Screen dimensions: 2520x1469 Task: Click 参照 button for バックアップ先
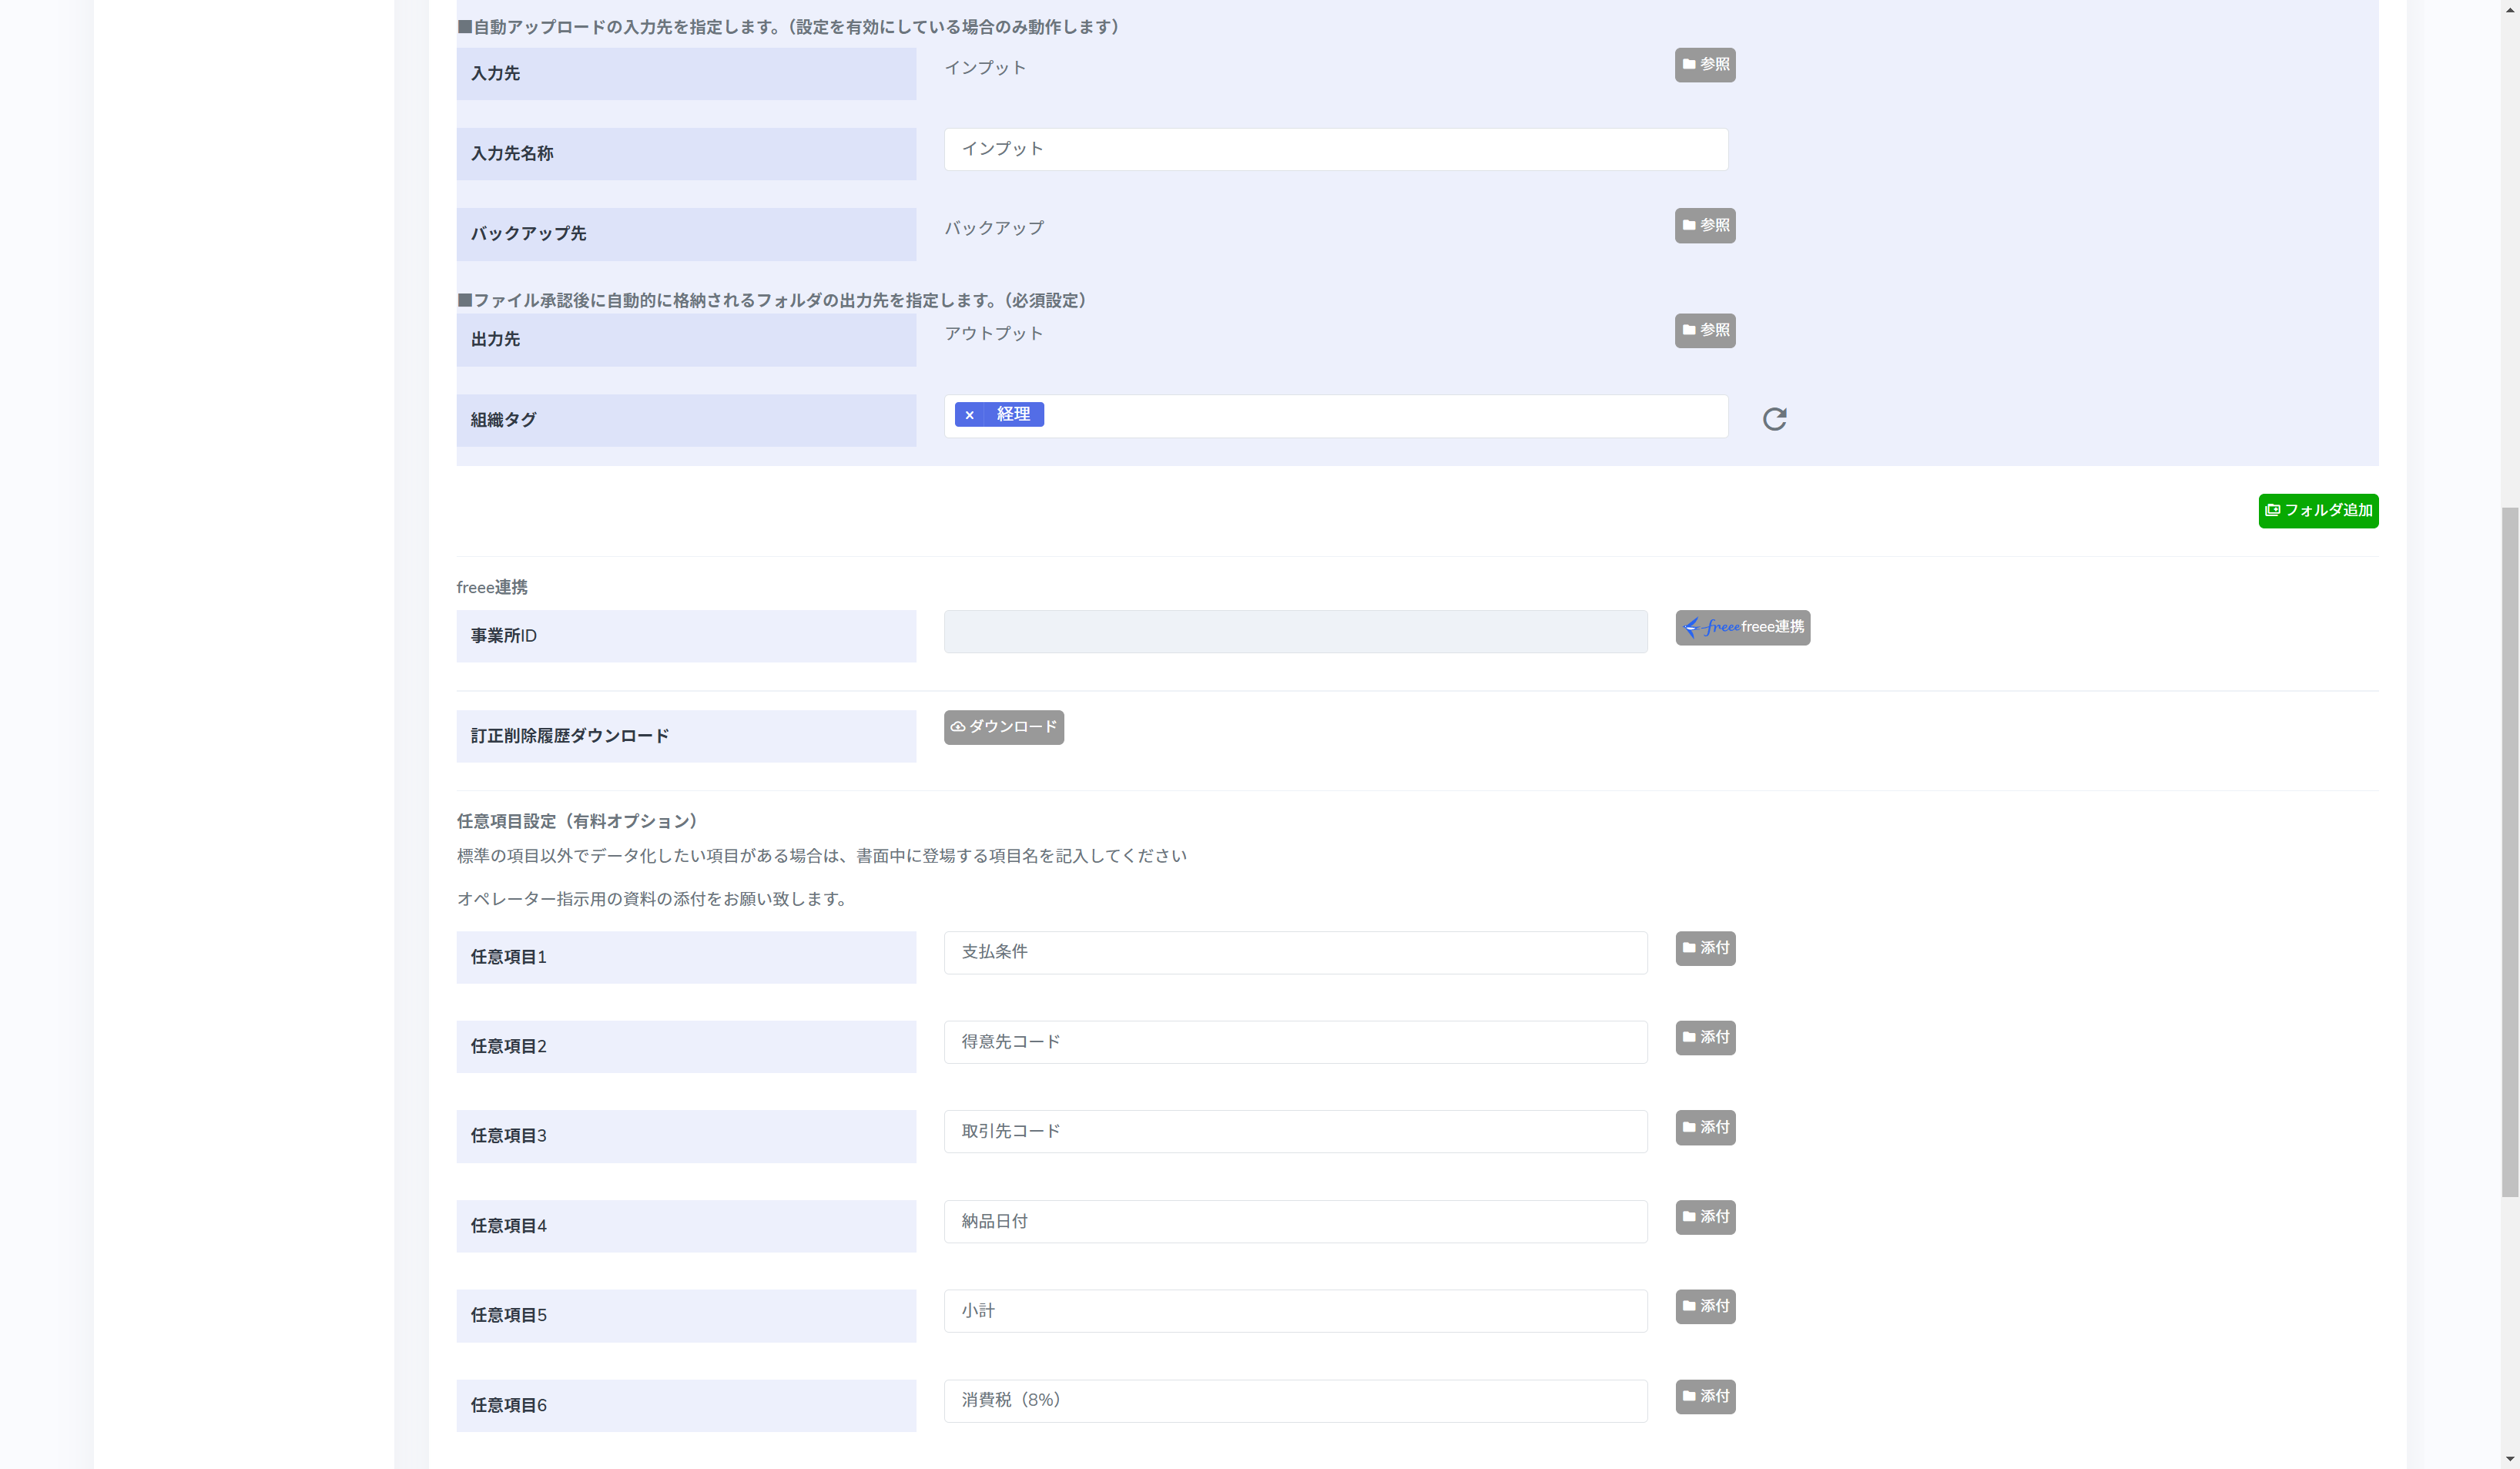click(1705, 225)
